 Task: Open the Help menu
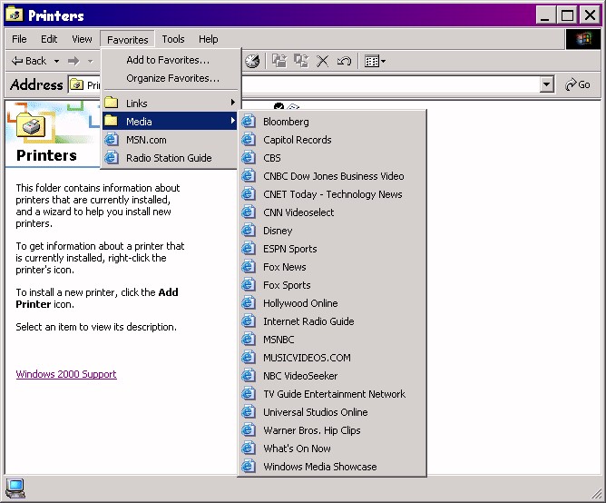click(x=209, y=39)
